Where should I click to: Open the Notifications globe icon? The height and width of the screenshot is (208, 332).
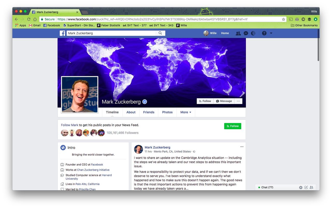click(x=253, y=33)
